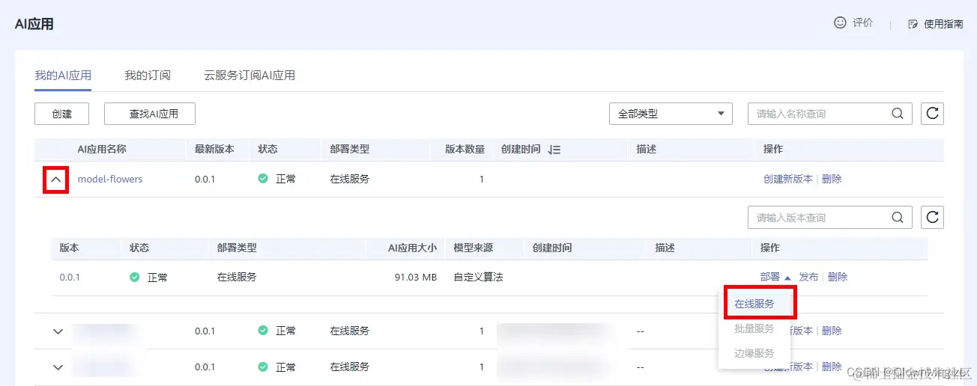The height and width of the screenshot is (386, 977).
Task: Choose 在线服务 from deploy menu
Action: tap(756, 304)
